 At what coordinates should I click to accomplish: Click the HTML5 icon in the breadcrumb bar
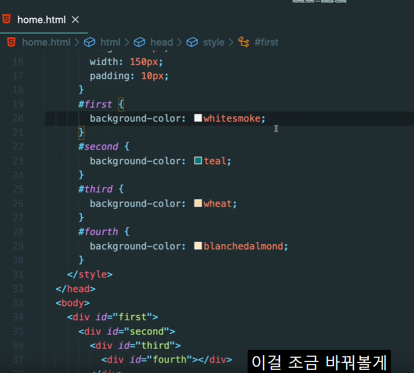click(x=12, y=43)
